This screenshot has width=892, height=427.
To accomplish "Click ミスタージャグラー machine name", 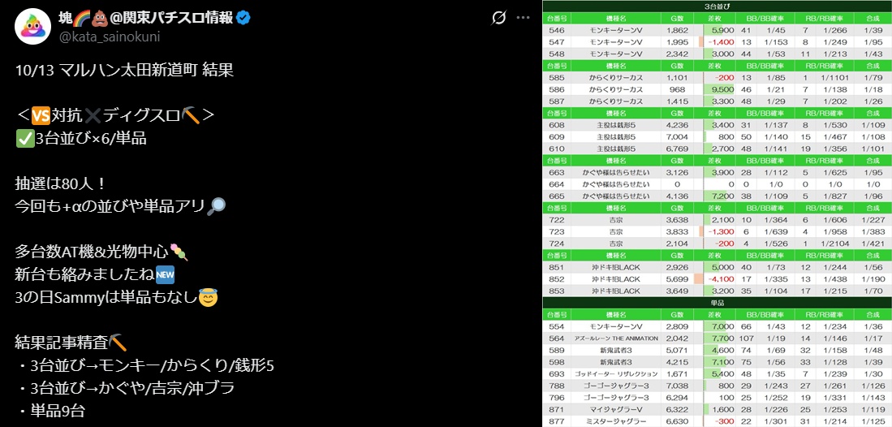I will coord(616,421).
